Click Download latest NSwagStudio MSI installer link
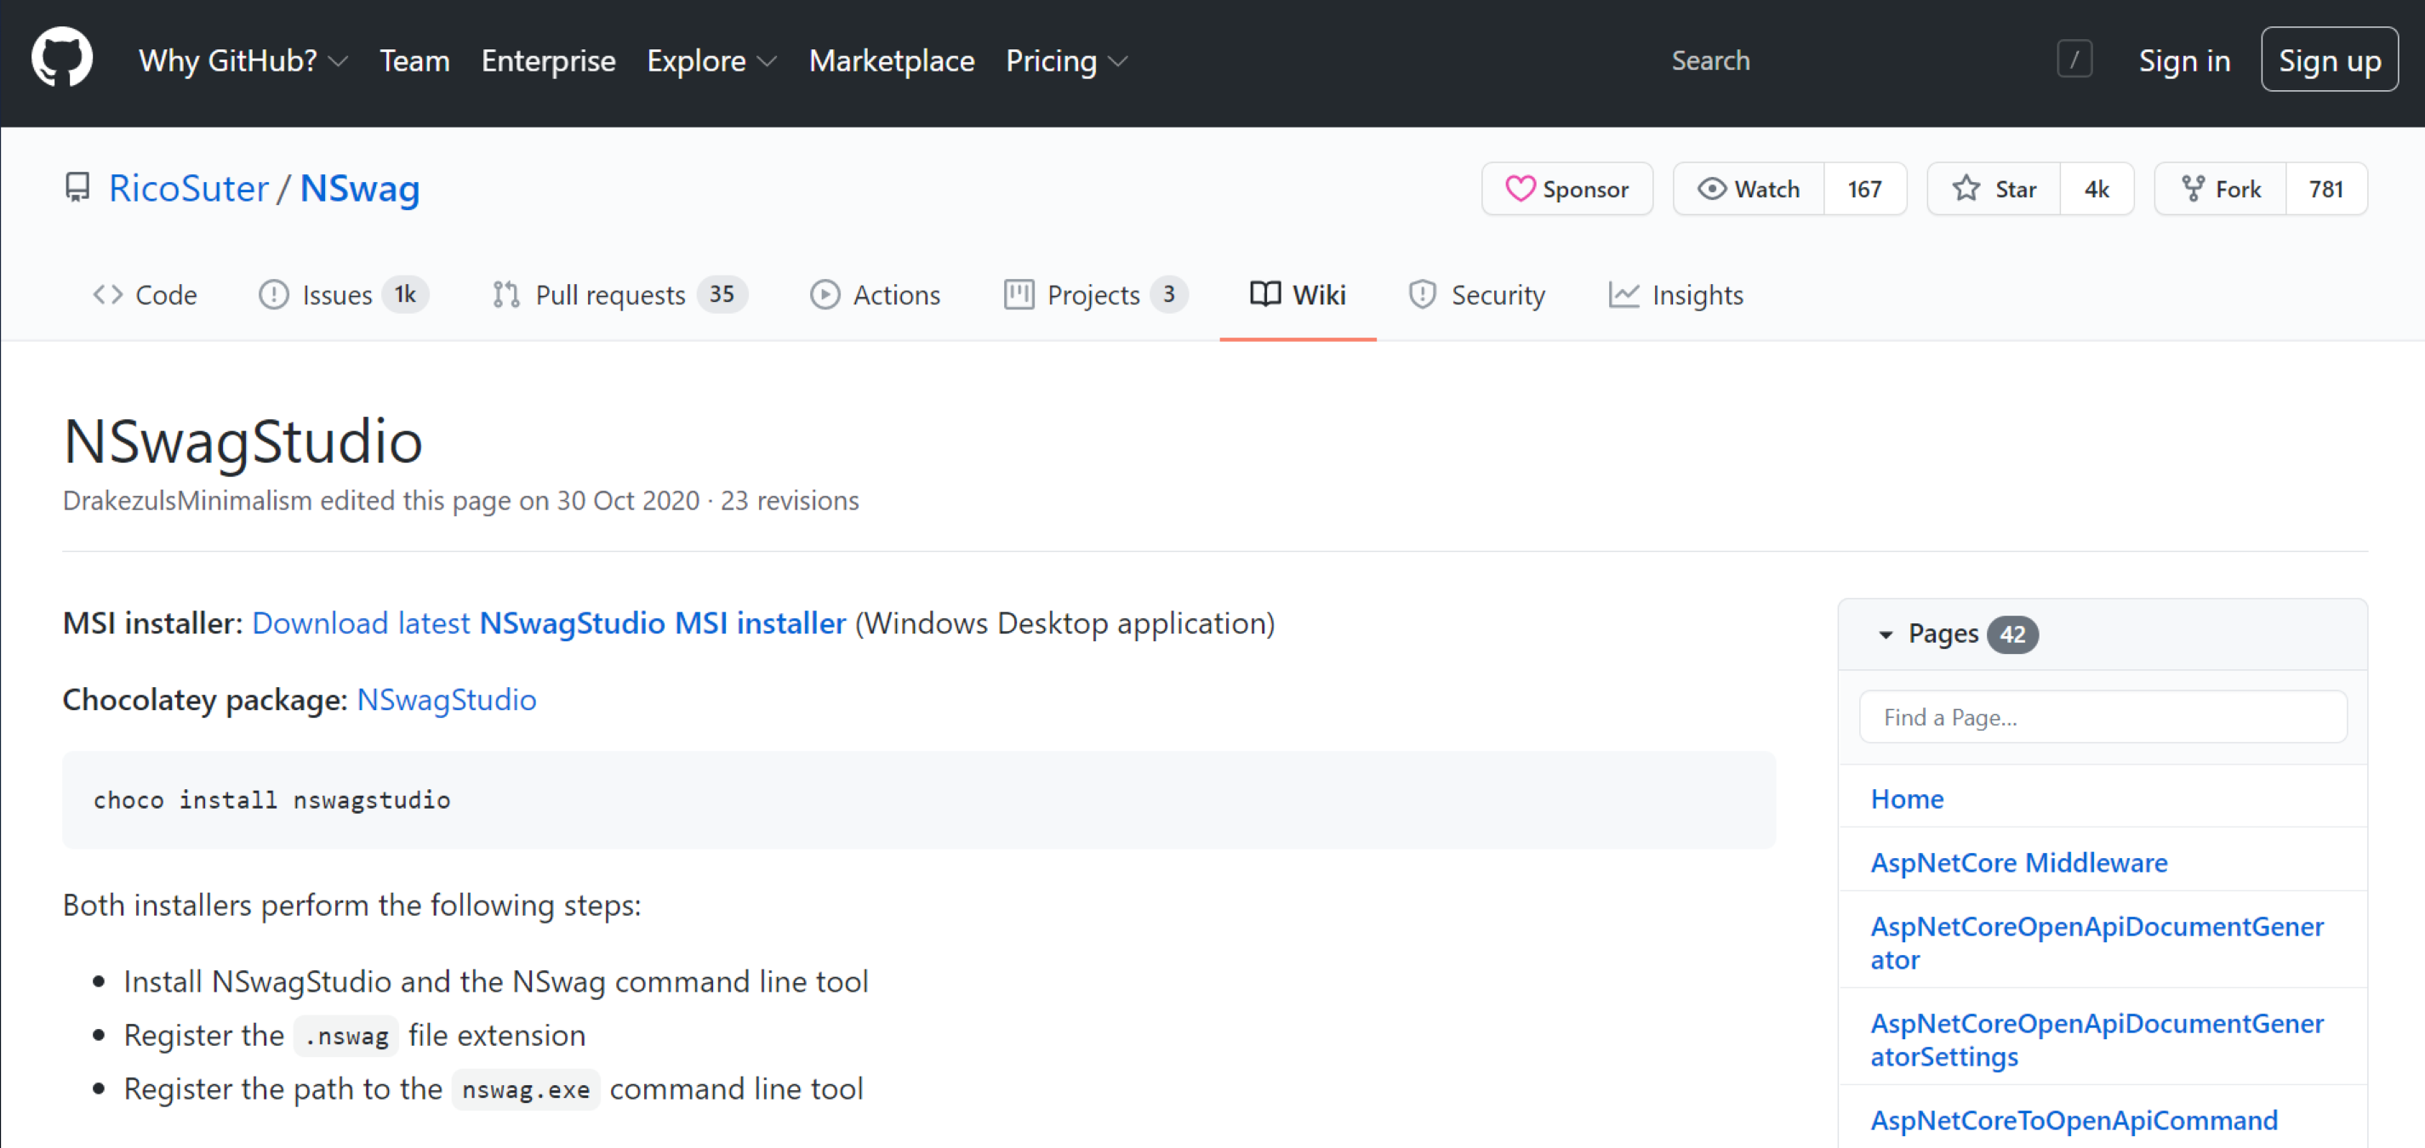 pos(549,623)
